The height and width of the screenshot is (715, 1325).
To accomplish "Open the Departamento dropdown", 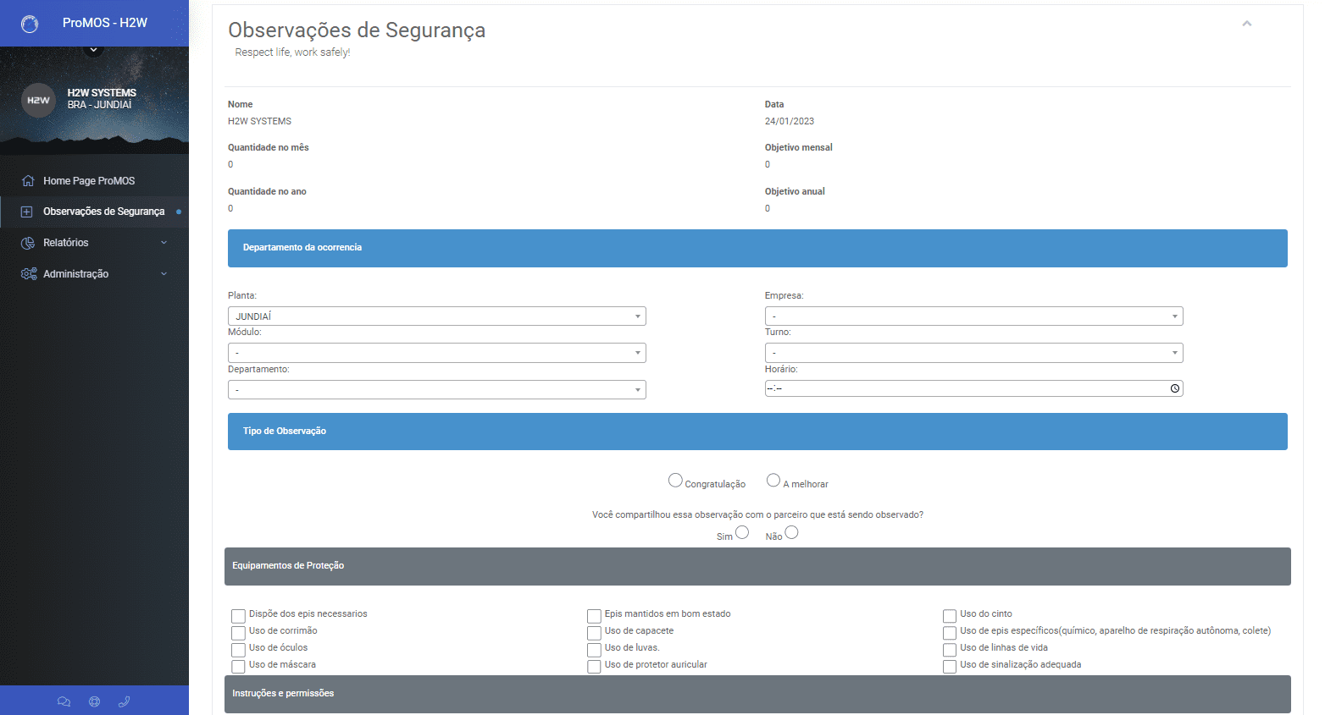I will pos(437,390).
